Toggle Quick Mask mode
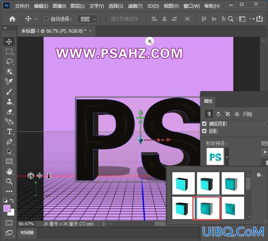268x241 pixels. point(9,223)
